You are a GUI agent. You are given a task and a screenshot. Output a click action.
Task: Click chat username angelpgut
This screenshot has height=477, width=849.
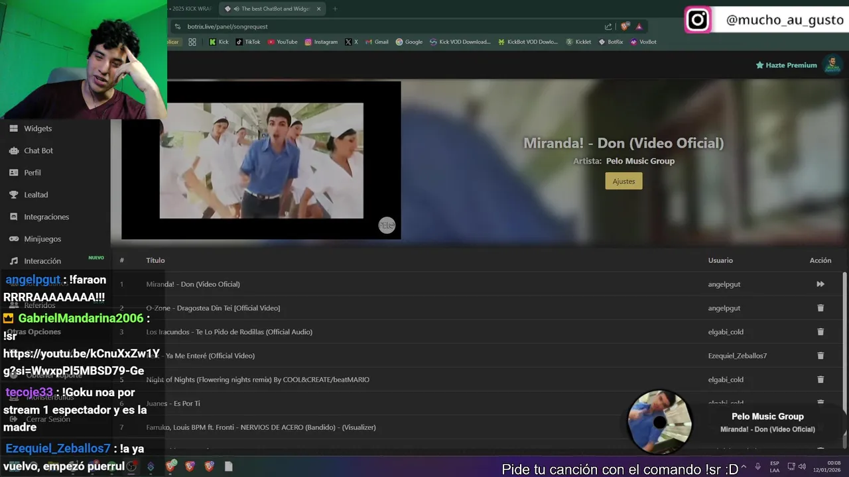33,280
